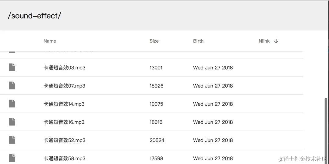Click the Nlink sort arrow icon
329x164 pixels.
click(x=276, y=41)
